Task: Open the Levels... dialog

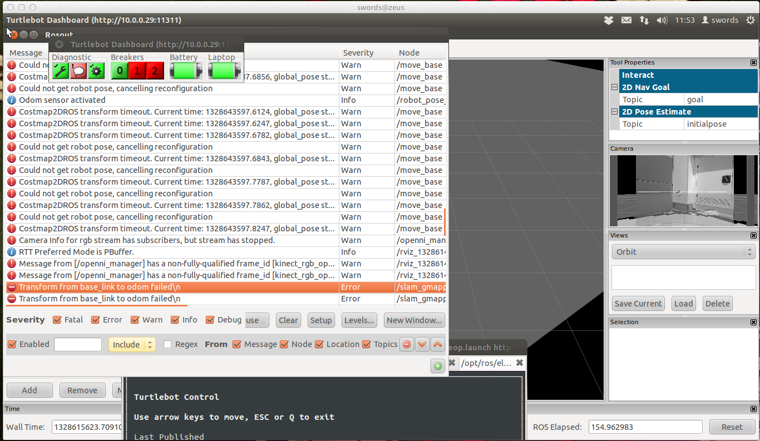Action: [360, 320]
